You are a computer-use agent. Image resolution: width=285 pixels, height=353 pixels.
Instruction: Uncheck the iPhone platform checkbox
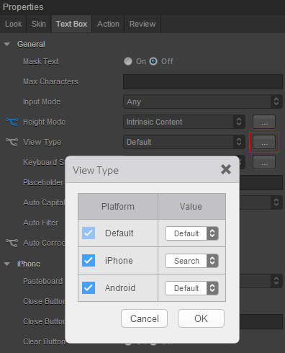click(x=89, y=260)
